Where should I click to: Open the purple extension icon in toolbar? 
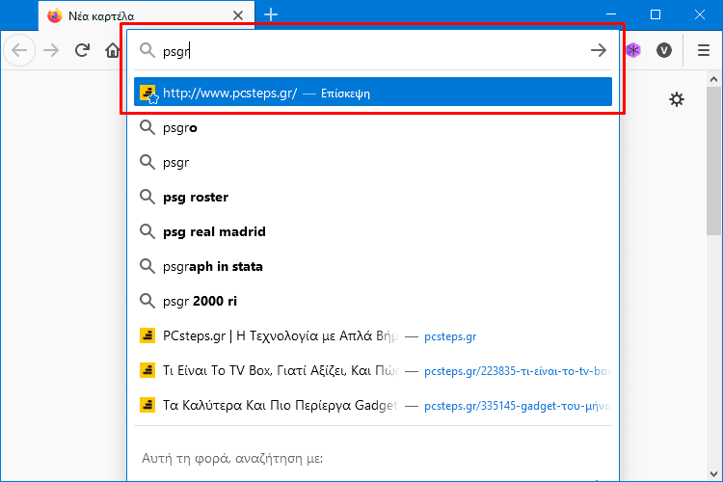point(633,50)
